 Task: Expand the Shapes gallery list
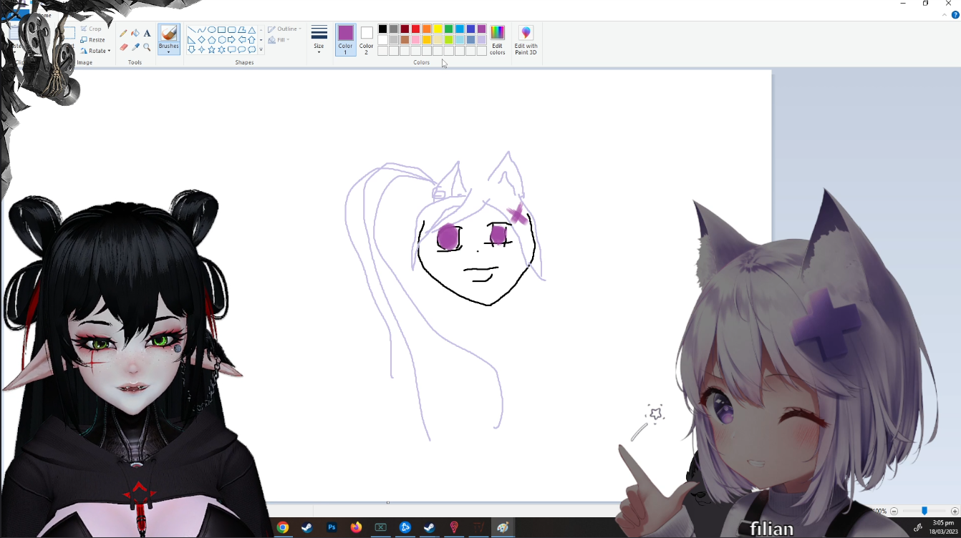point(261,50)
